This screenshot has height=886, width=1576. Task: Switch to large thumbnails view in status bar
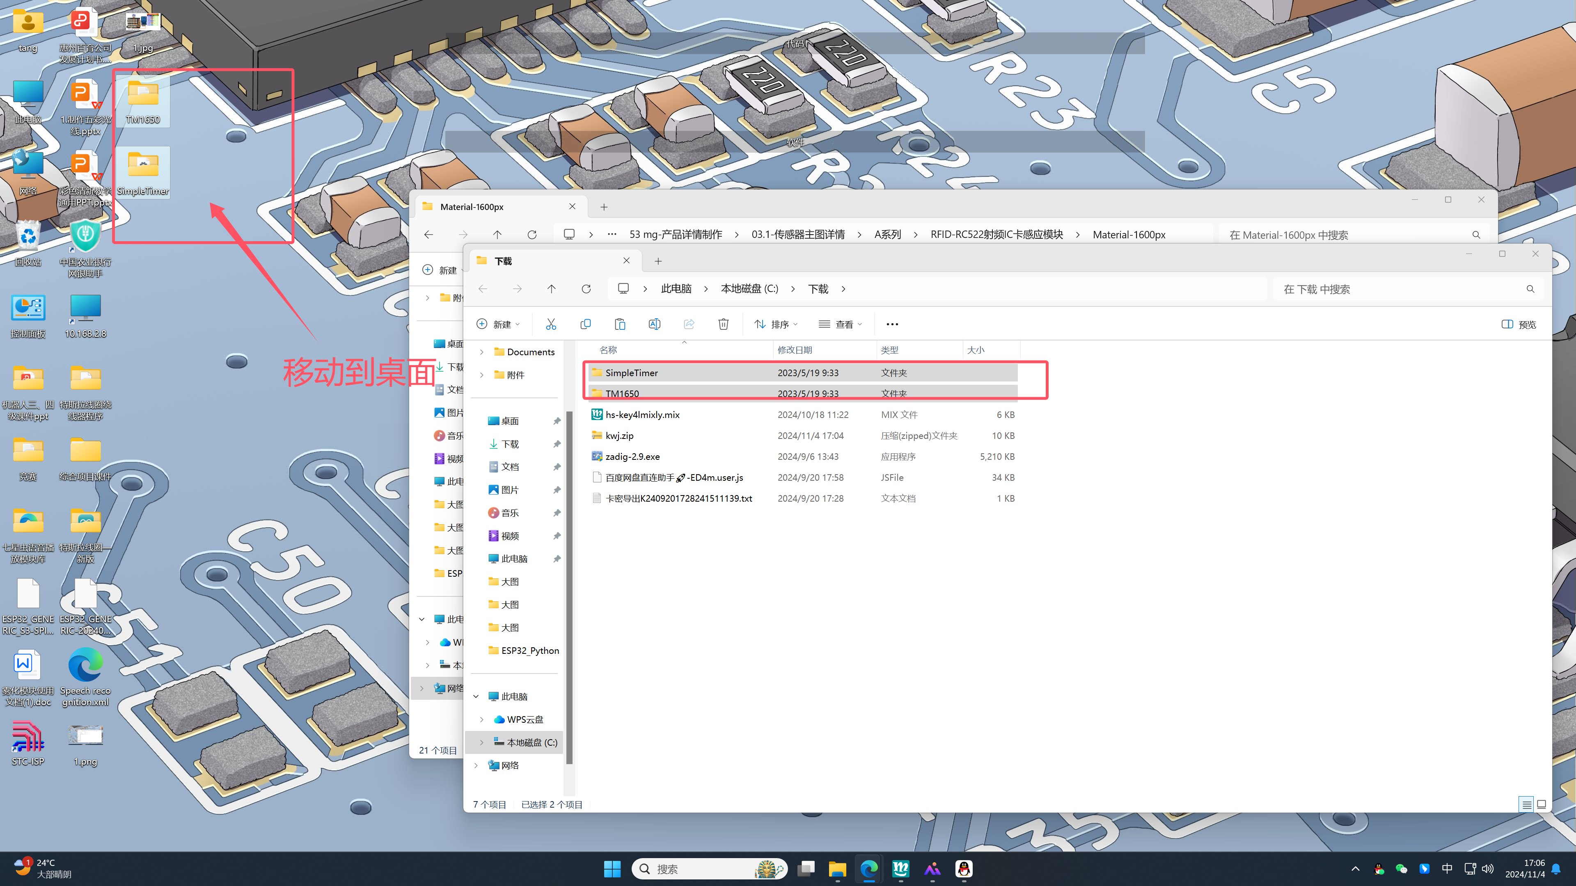pos(1541,805)
